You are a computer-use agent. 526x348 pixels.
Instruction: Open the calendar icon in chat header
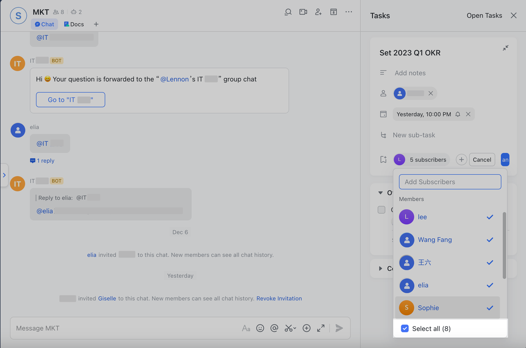point(334,12)
